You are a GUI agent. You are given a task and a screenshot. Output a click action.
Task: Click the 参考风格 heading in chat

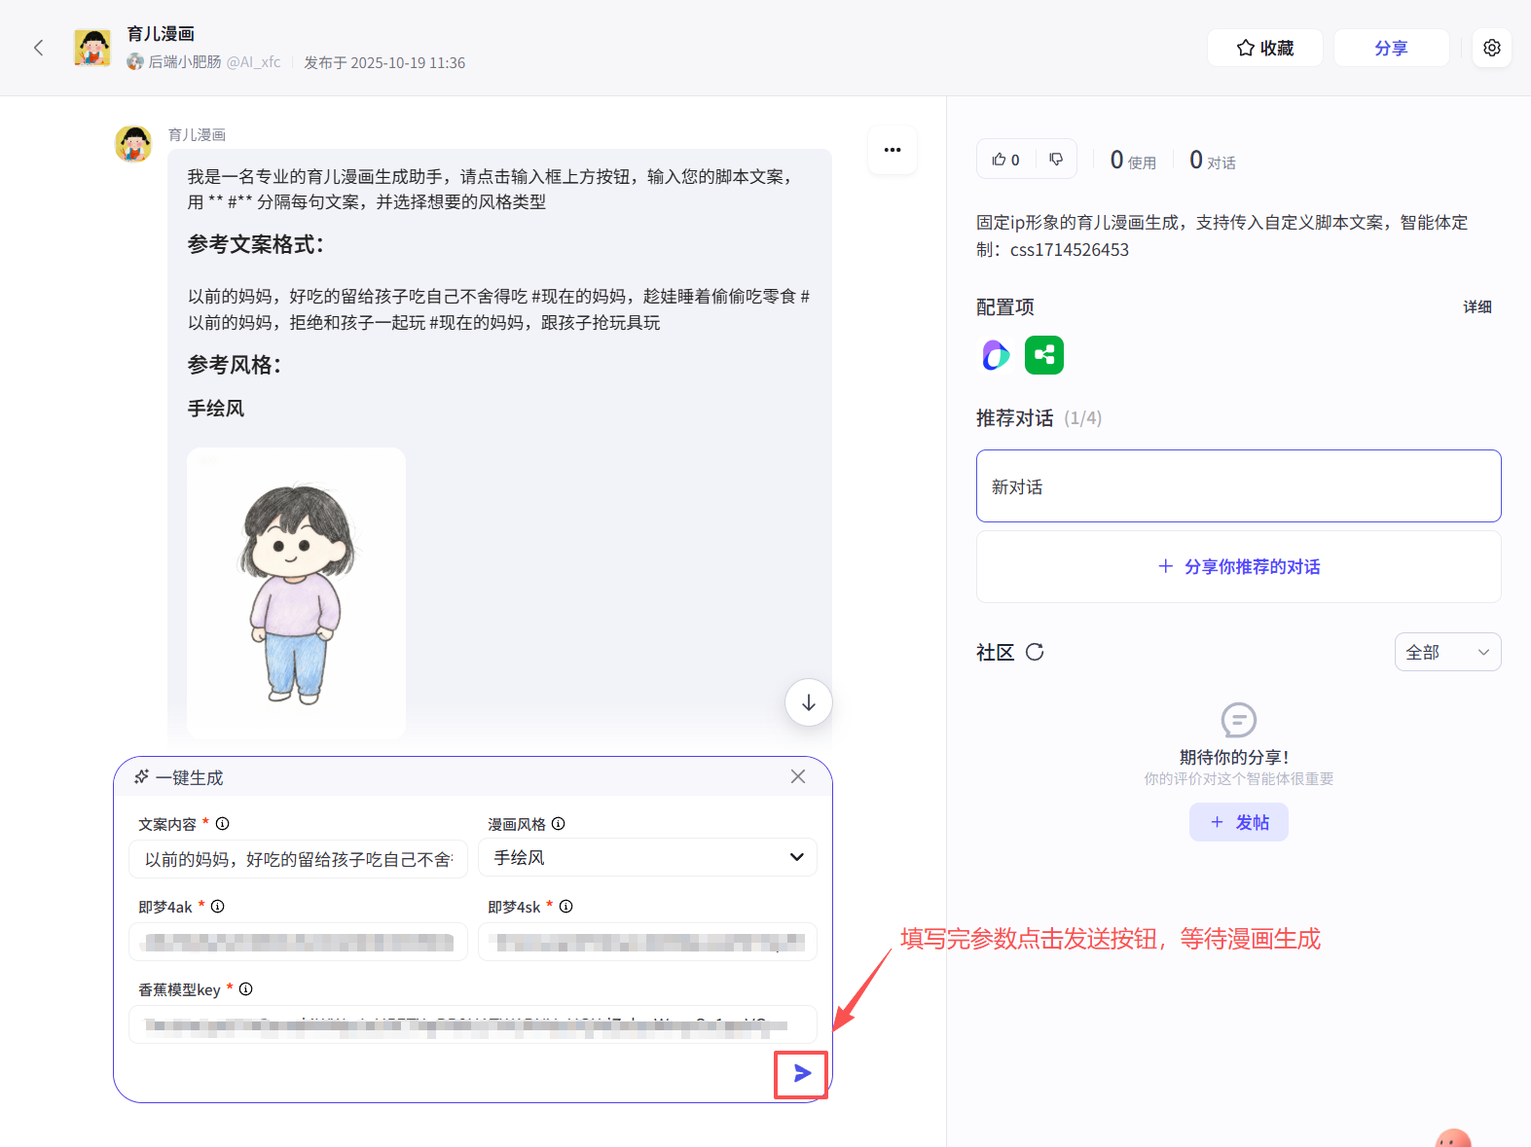pos(235,365)
